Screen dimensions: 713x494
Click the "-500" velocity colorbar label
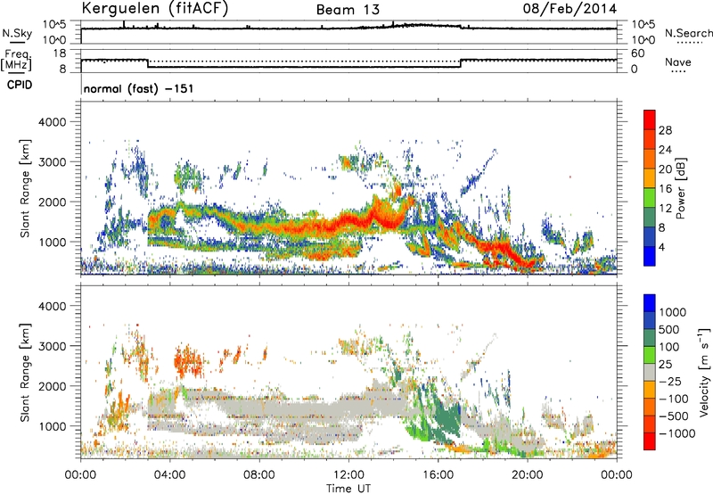tap(674, 416)
